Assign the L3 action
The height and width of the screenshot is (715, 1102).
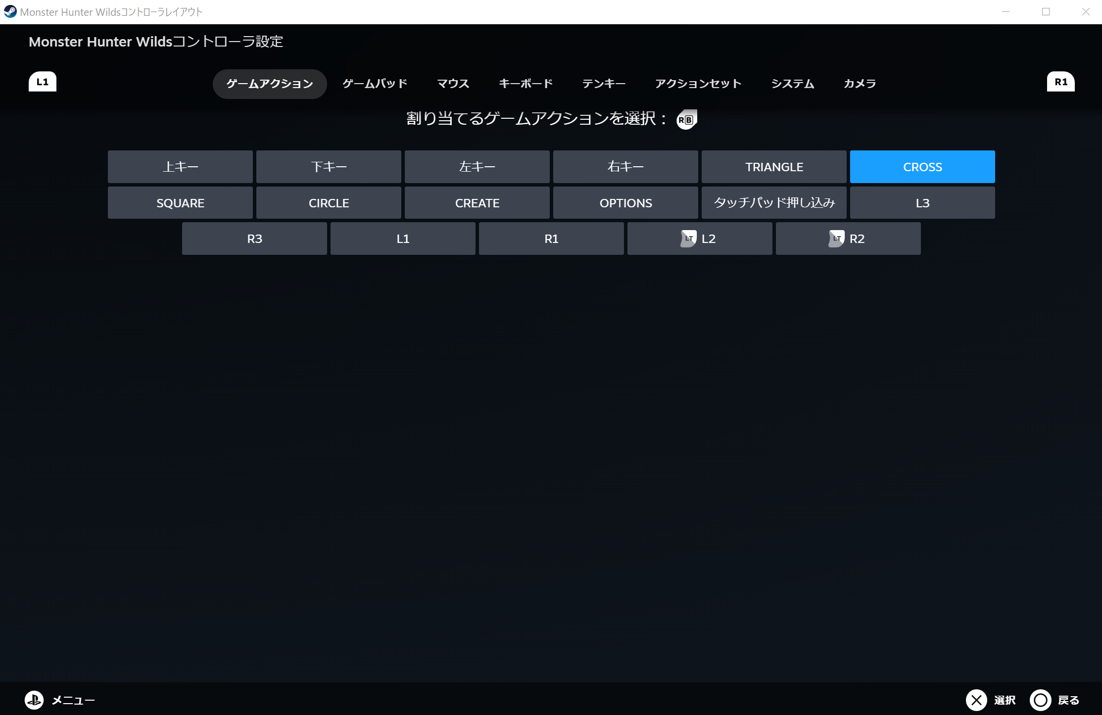pos(922,203)
